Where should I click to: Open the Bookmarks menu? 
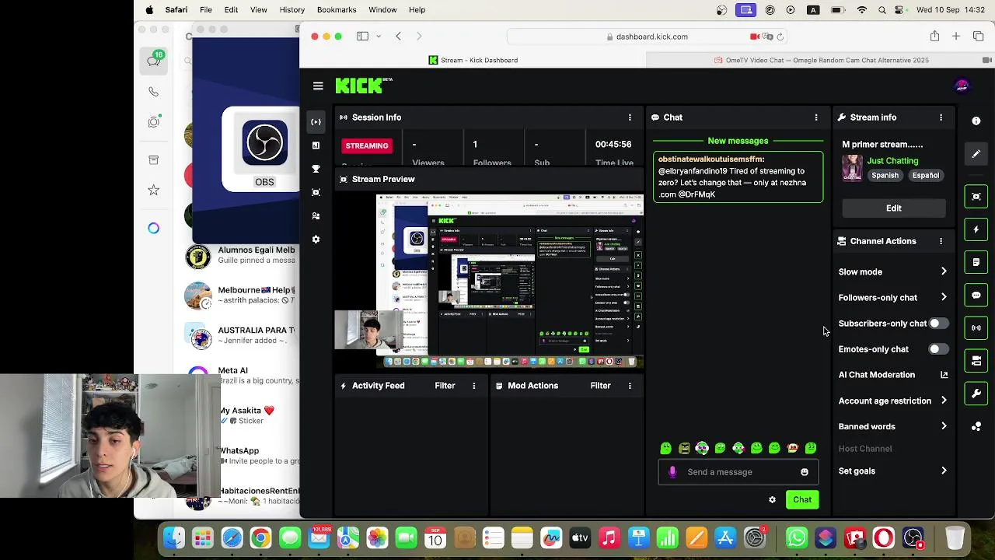(x=337, y=10)
